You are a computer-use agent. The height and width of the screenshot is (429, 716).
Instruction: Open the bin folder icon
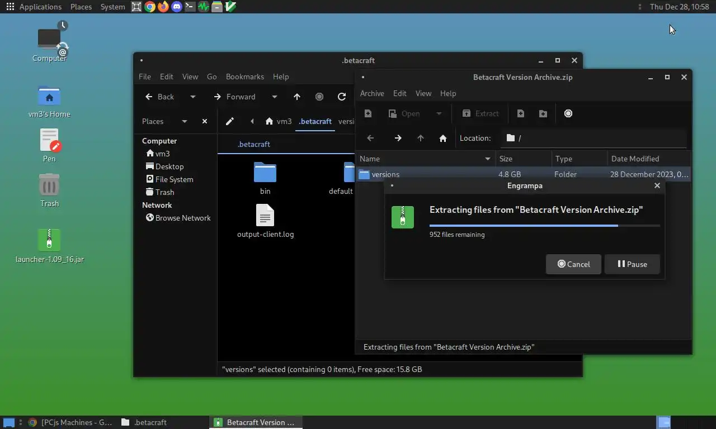tap(265, 173)
